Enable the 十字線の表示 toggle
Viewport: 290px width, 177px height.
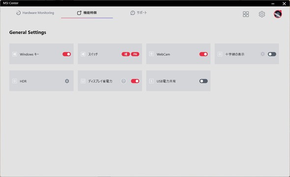[x=272, y=54]
